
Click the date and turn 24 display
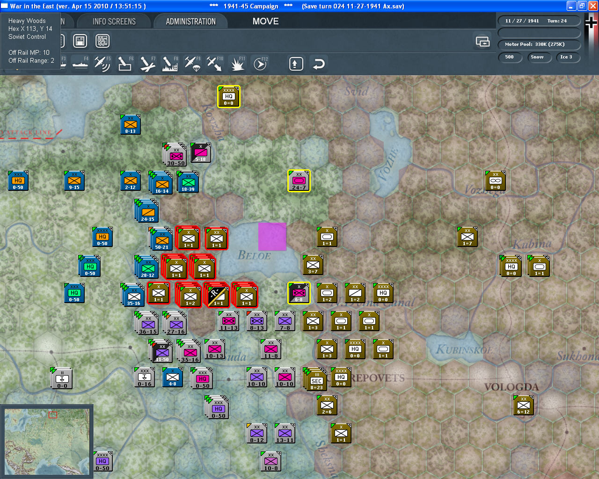(x=539, y=21)
